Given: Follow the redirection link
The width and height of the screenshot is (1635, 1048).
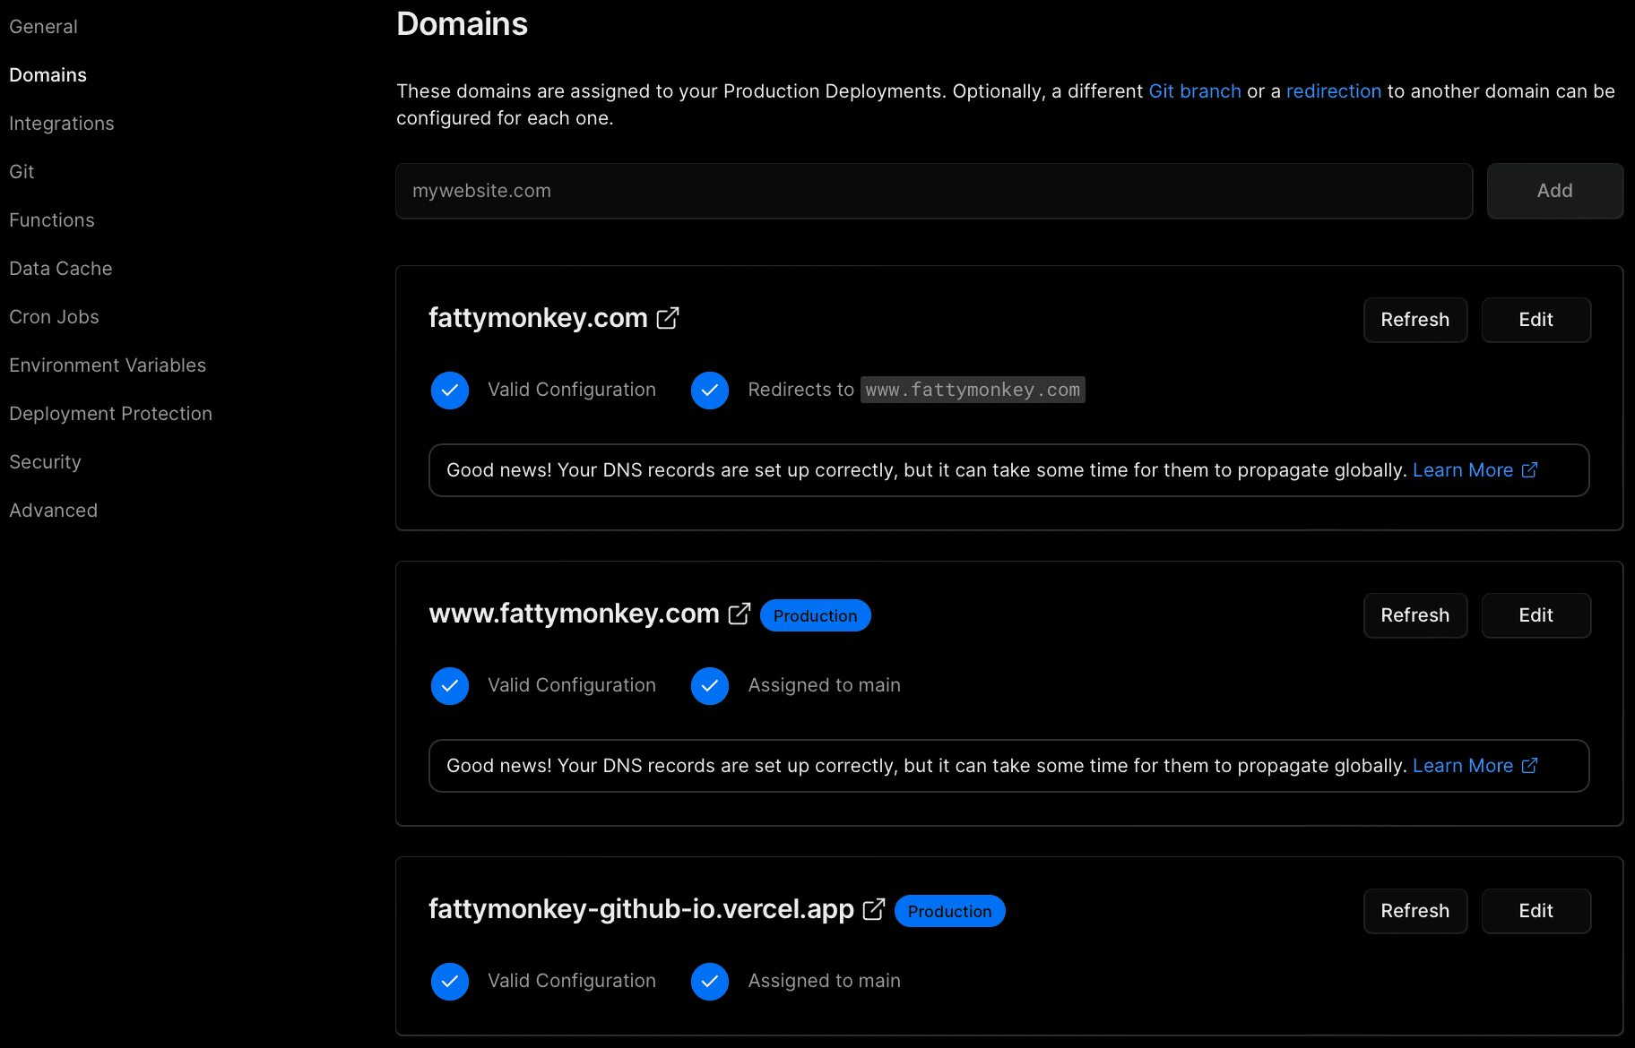Looking at the screenshot, I should 1334,91.
